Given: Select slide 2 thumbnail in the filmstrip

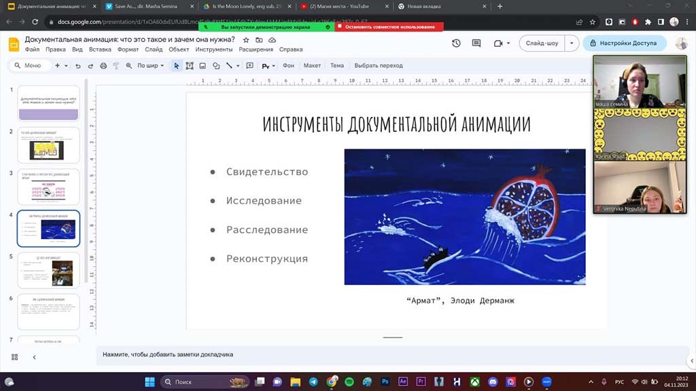Looking at the screenshot, I should [48, 145].
